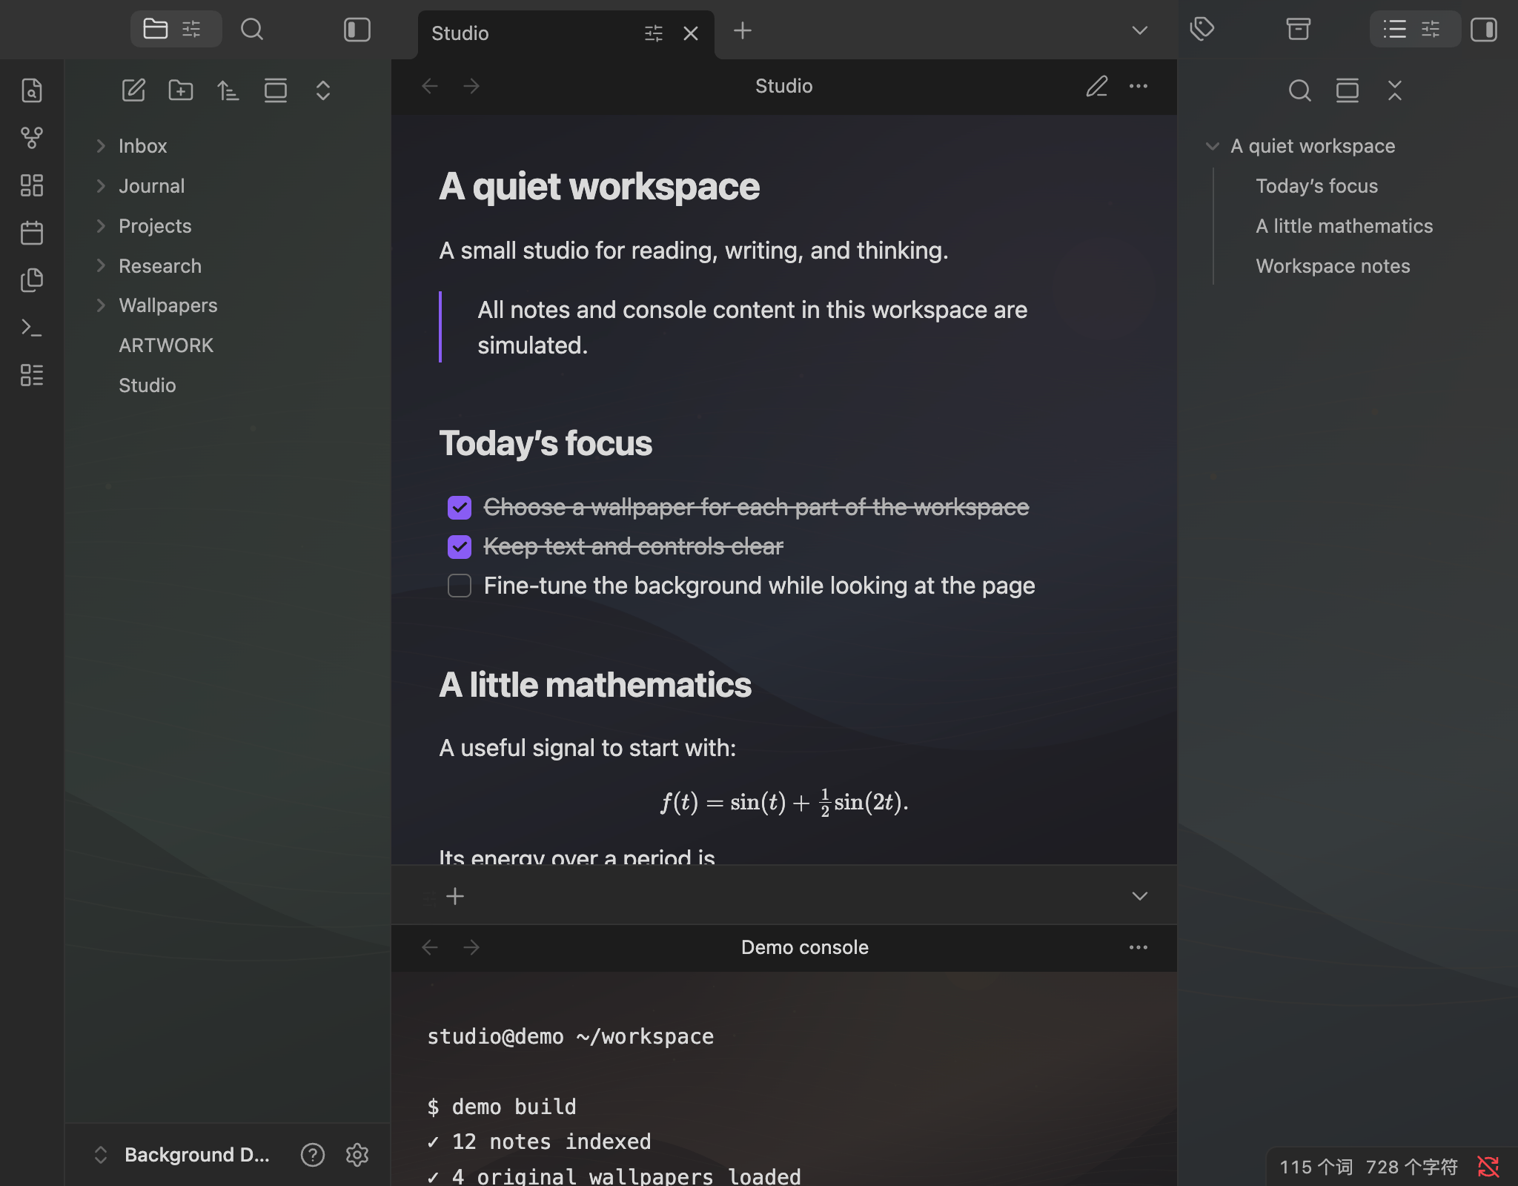1518x1186 pixels.
Task: Open canvas grid icon in left ribbon
Action: (x=32, y=185)
